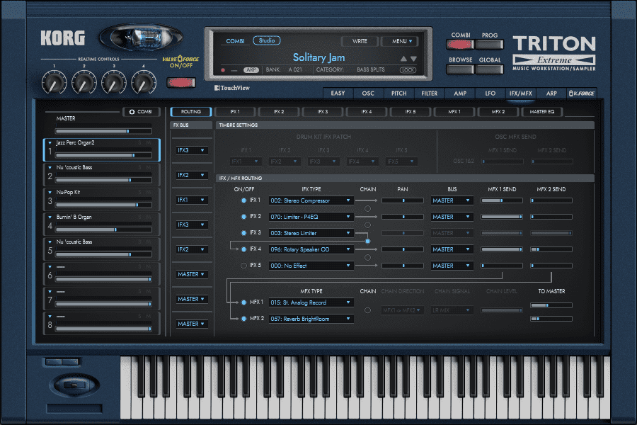Open MFX 2 type Reverb BrightRoom dropdown

[311, 319]
